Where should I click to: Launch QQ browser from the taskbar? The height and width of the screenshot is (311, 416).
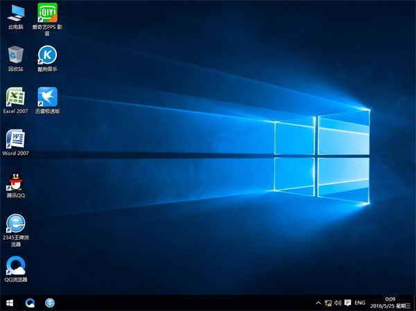30,303
